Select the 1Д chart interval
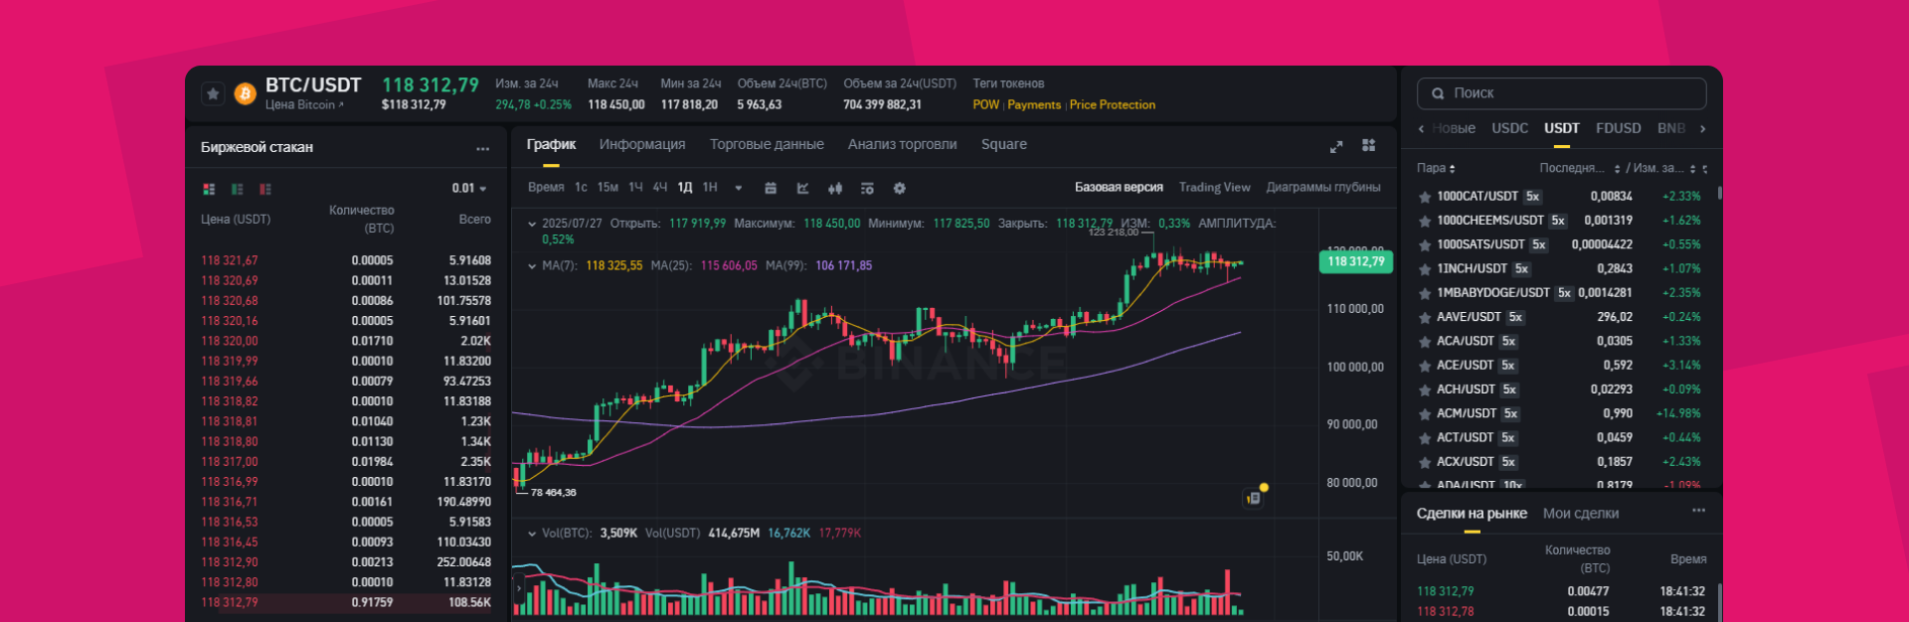 (685, 187)
